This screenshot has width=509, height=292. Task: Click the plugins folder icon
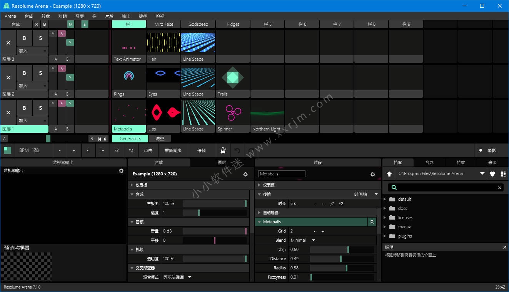(x=392, y=236)
